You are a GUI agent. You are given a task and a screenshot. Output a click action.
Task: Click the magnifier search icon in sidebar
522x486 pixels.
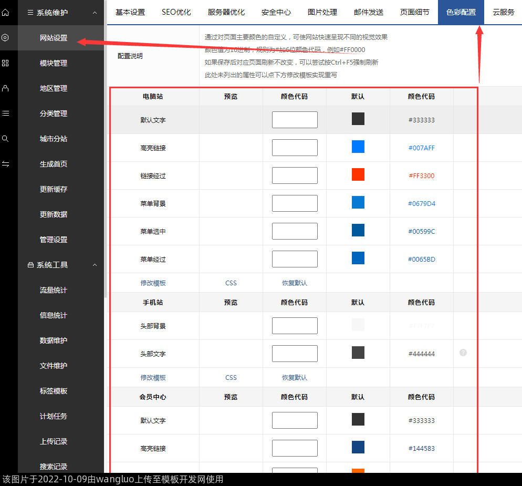point(5,139)
